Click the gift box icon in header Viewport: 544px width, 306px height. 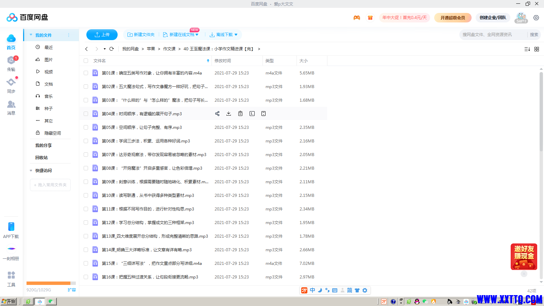coord(370,18)
